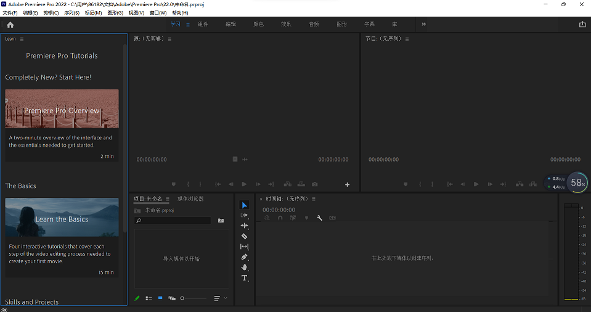Open the Source monitor button editor plus
Viewport: 591px width, 312px height.
click(347, 184)
